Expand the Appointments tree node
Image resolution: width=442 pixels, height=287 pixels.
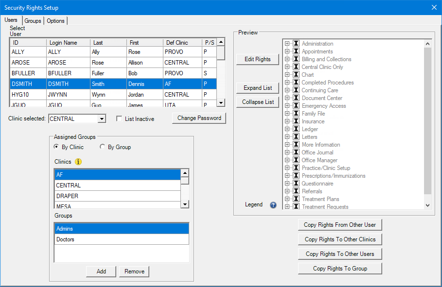tap(287, 51)
